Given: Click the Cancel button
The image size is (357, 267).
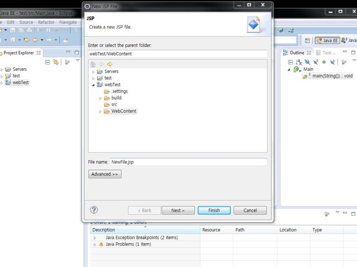Looking at the screenshot, I should tap(250, 210).
